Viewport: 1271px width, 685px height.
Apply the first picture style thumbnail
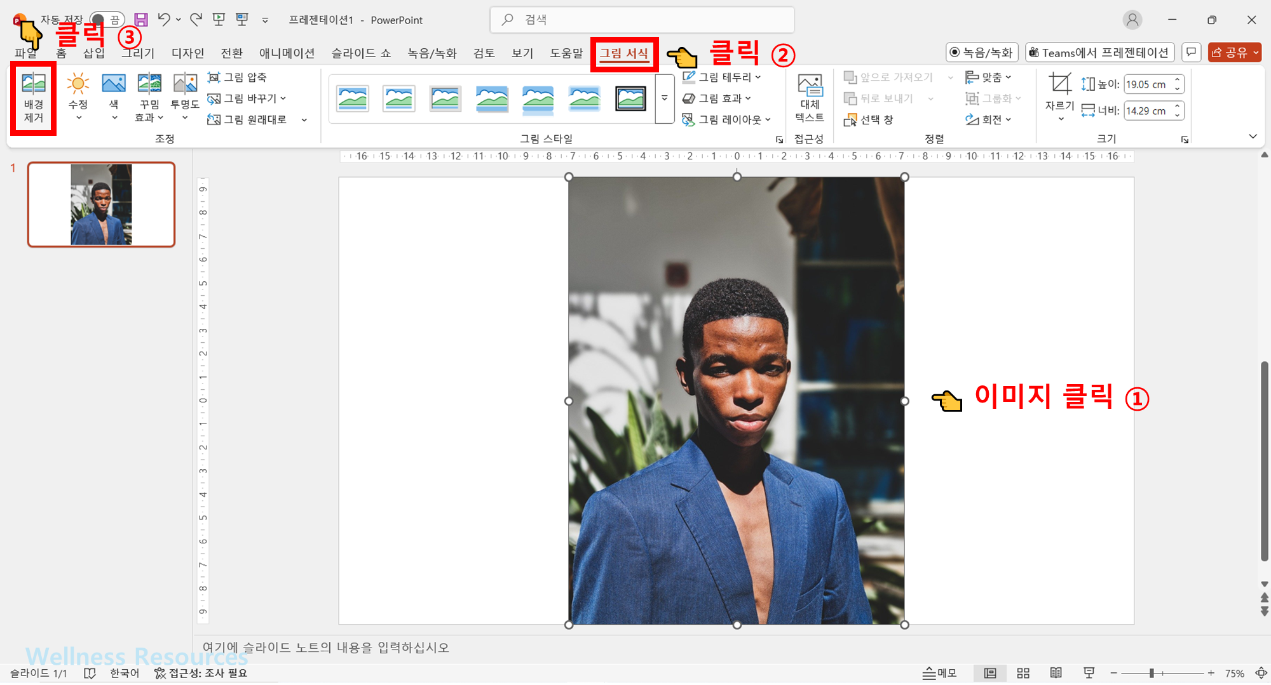[353, 99]
